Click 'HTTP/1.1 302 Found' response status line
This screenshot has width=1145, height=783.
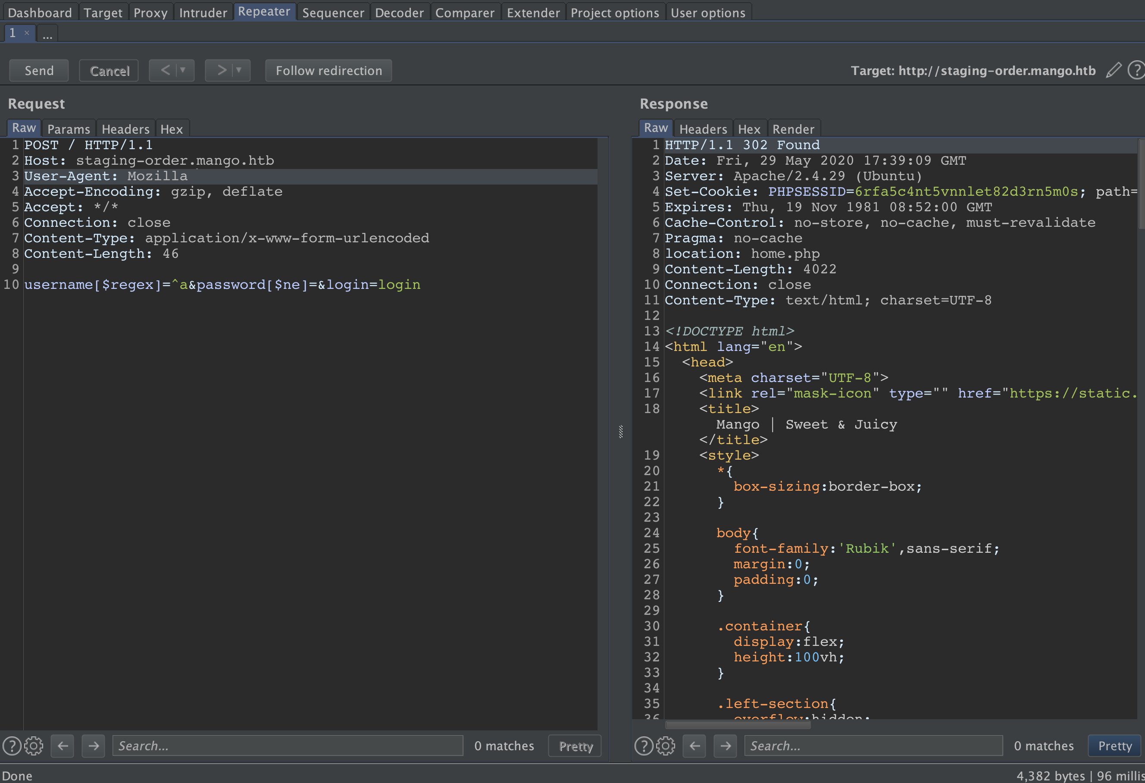click(742, 145)
